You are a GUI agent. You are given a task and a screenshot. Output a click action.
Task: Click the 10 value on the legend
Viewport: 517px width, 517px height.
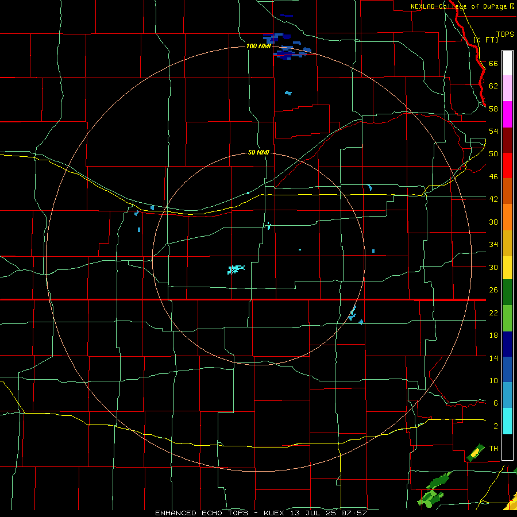pyautogui.click(x=493, y=380)
